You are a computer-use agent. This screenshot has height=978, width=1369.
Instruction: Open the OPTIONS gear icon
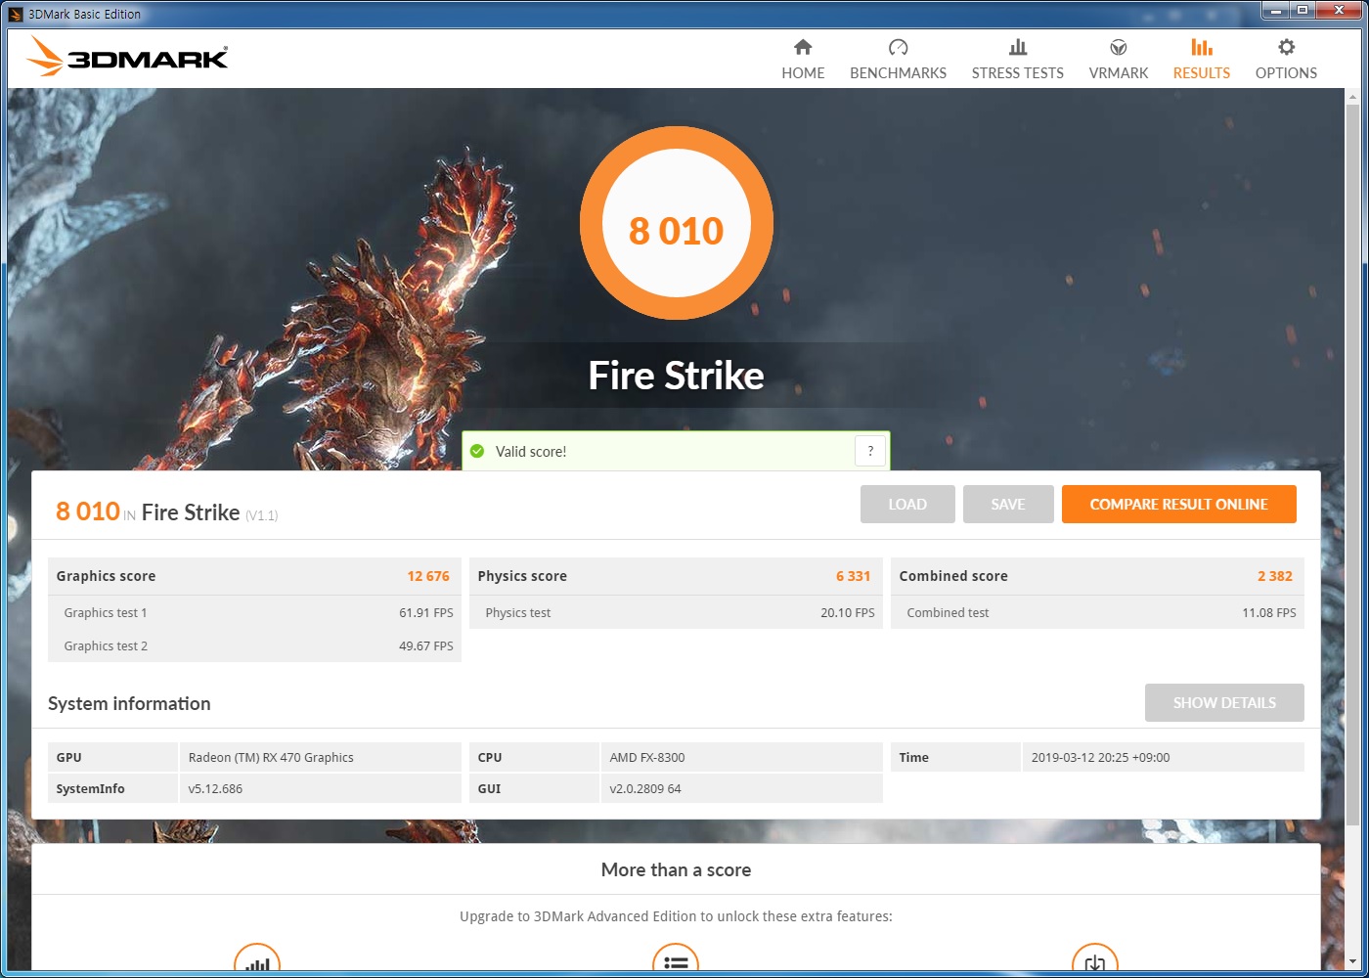click(1286, 47)
